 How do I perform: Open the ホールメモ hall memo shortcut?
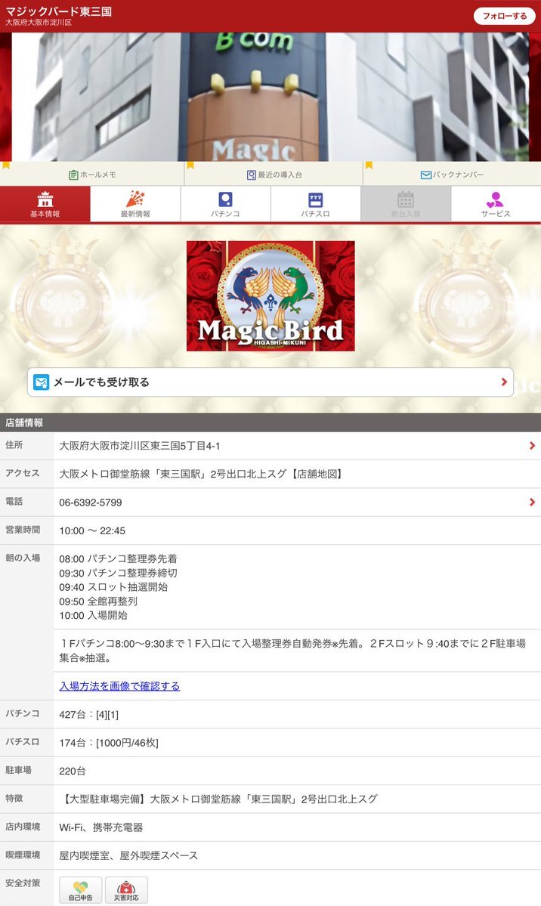tap(92, 175)
